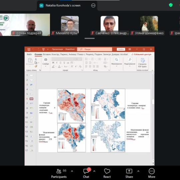180x180 pixels.
Task: Open the text highlight color pen
Action: coord(53,66)
